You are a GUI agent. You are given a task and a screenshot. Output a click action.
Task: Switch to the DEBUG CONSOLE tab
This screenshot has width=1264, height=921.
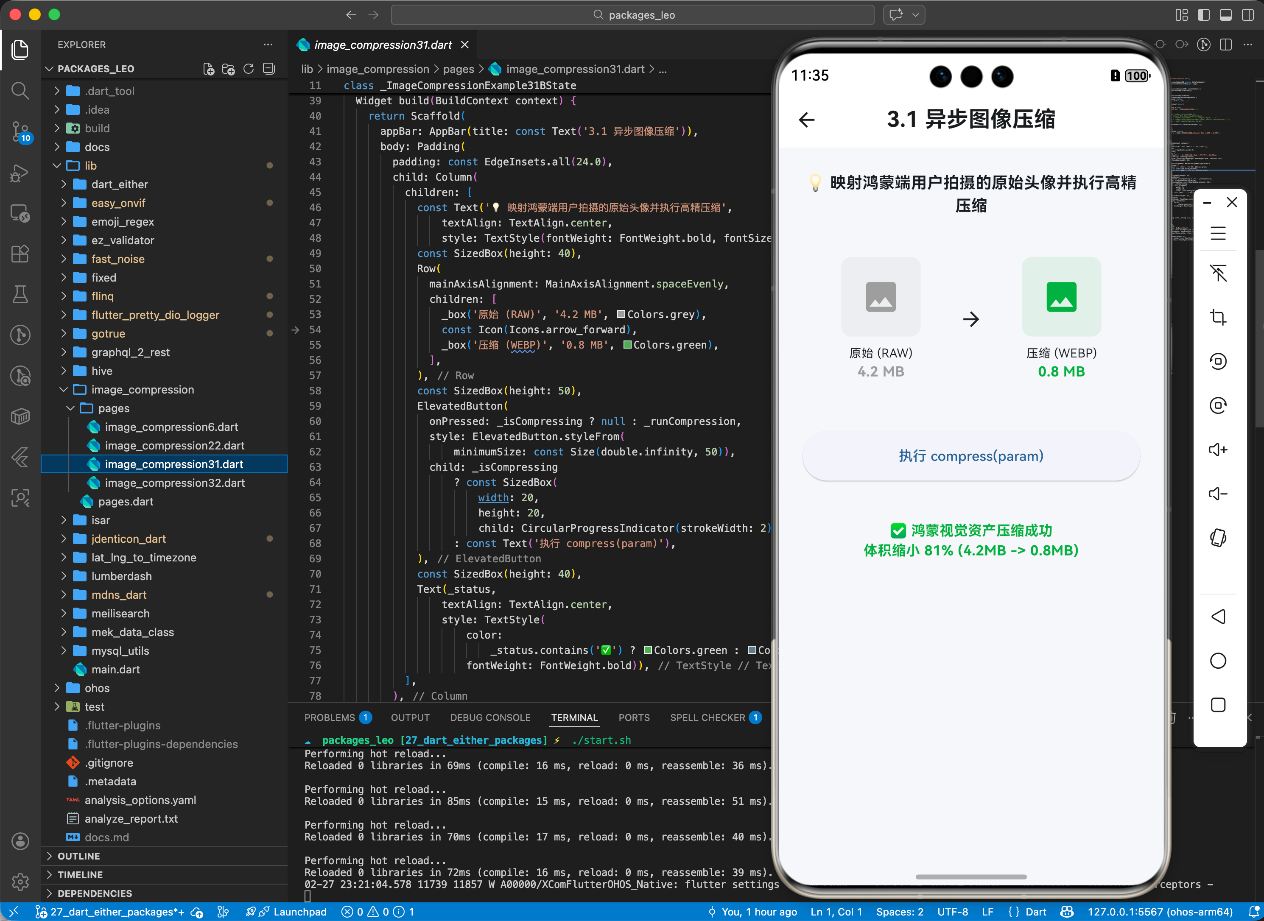point(490,717)
